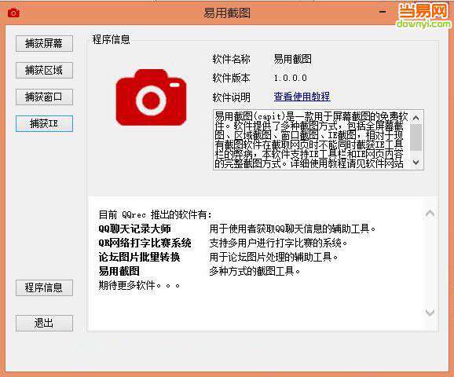Open the 程序信息 button in sidebar
Screen dimensions: 454x377
tap(44, 287)
